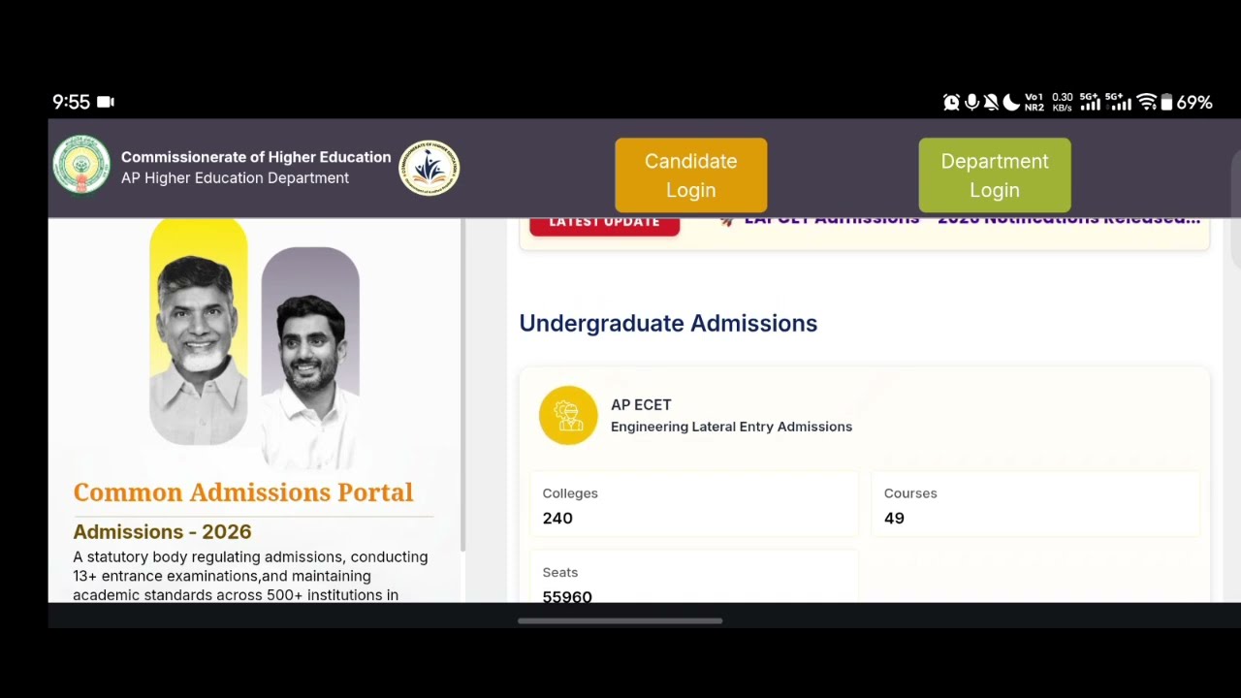Click the Andhra Pradesh government emblem logo
The height and width of the screenshot is (698, 1241).
[x=81, y=166]
